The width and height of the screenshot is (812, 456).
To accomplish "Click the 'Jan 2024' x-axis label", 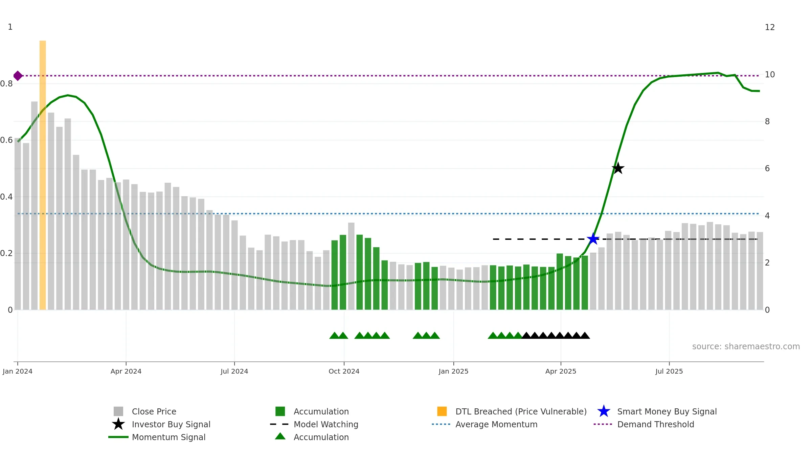I will point(18,372).
